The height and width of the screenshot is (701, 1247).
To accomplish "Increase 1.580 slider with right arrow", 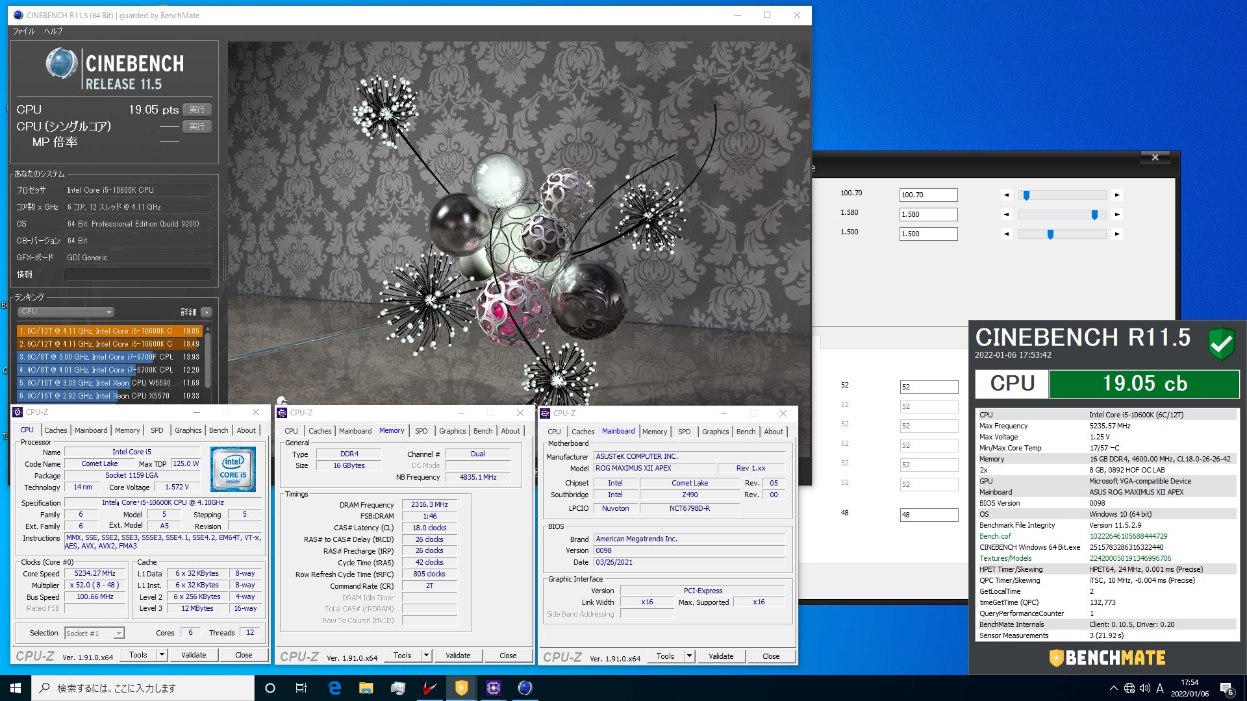I will pyautogui.click(x=1117, y=214).
